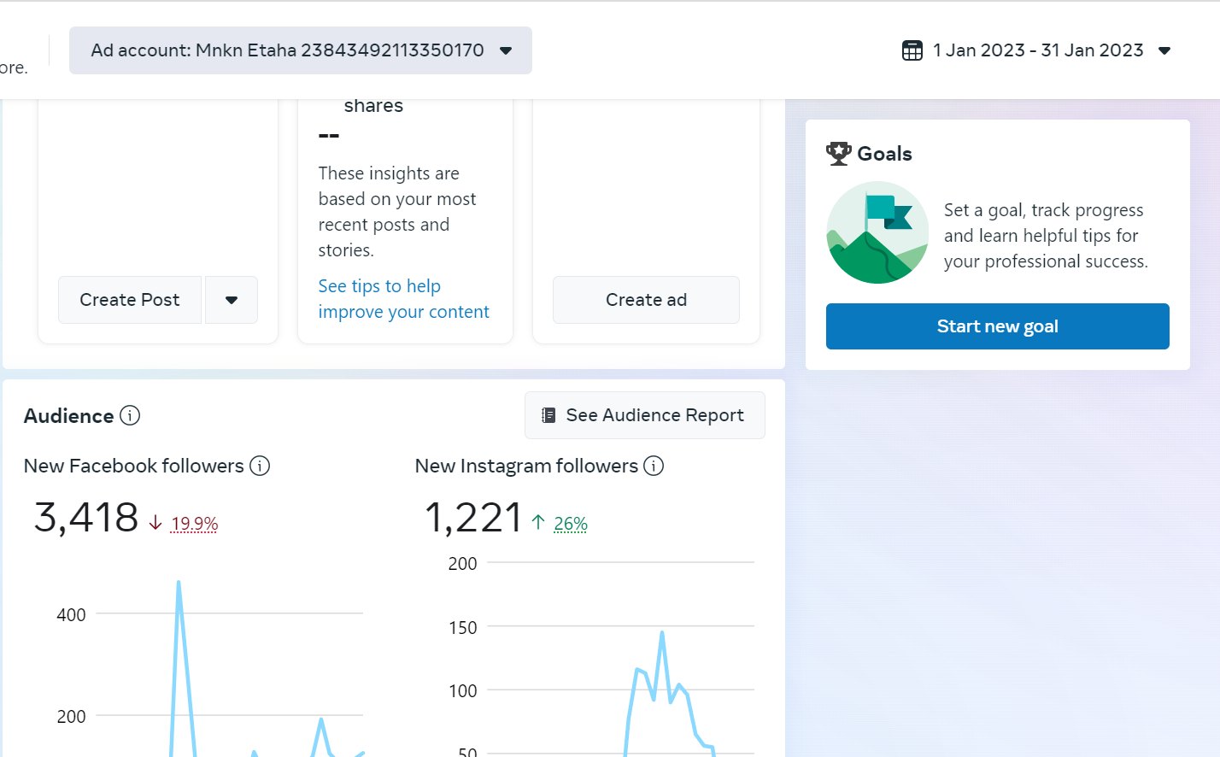This screenshot has height=757, width=1220.
Task: Show info for New Facebook followers
Action: (x=260, y=466)
